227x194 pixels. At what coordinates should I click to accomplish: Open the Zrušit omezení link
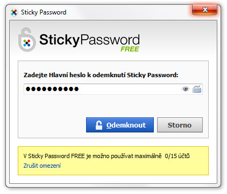pos(42,166)
